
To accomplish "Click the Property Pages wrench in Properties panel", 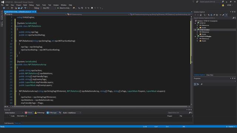I will [201, 84].
